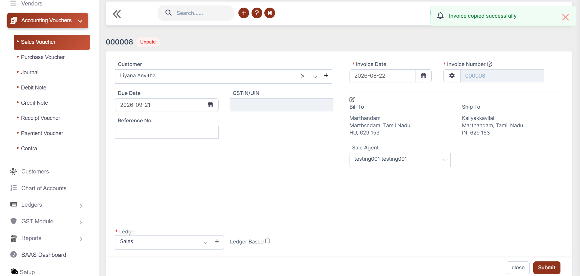Select Credit Note in sidebar
580x276 pixels.
34,103
